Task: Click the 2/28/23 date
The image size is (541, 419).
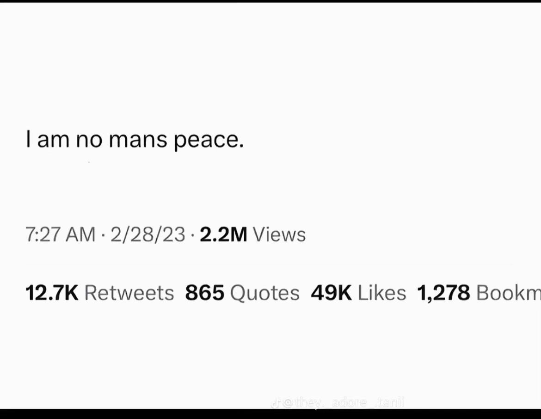Action: click(x=148, y=234)
